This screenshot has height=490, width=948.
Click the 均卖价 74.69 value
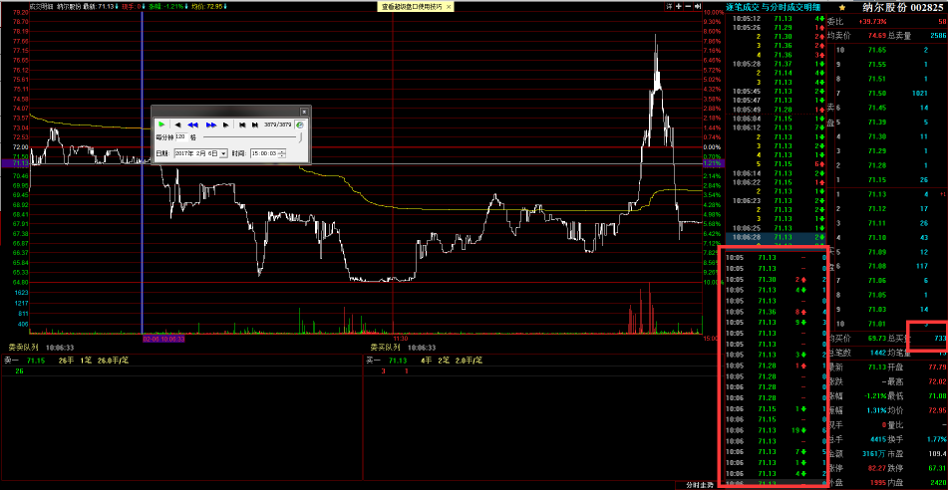877,36
